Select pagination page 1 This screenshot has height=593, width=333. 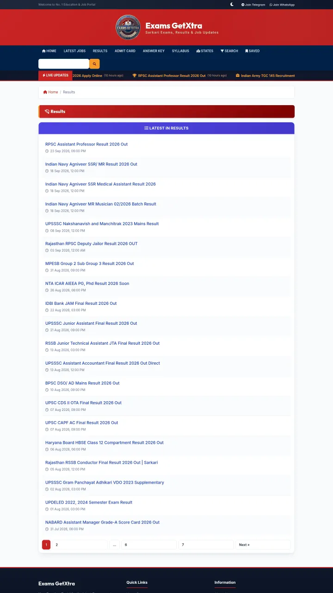pyautogui.click(x=46, y=545)
